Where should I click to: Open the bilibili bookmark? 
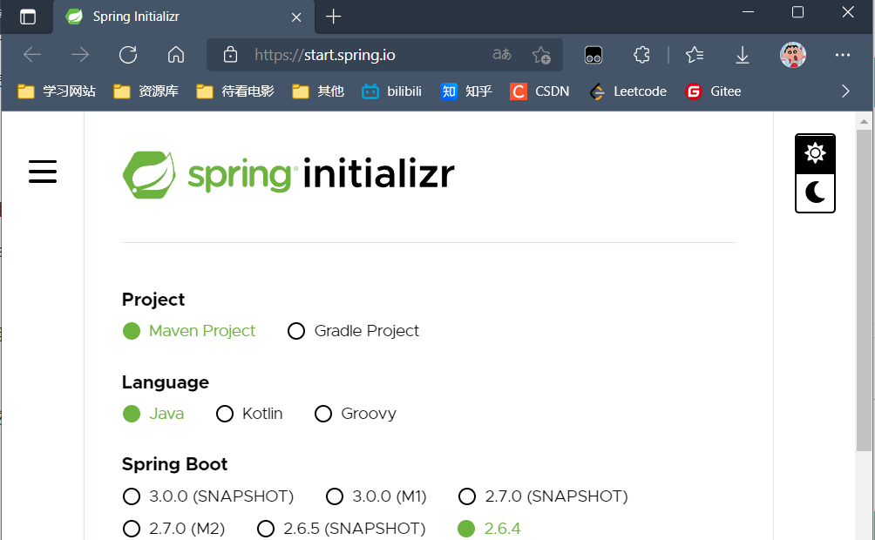tap(391, 91)
